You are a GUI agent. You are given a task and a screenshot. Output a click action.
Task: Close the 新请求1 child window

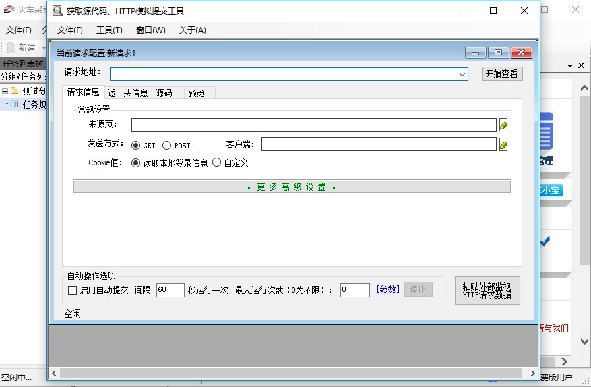tap(522, 53)
